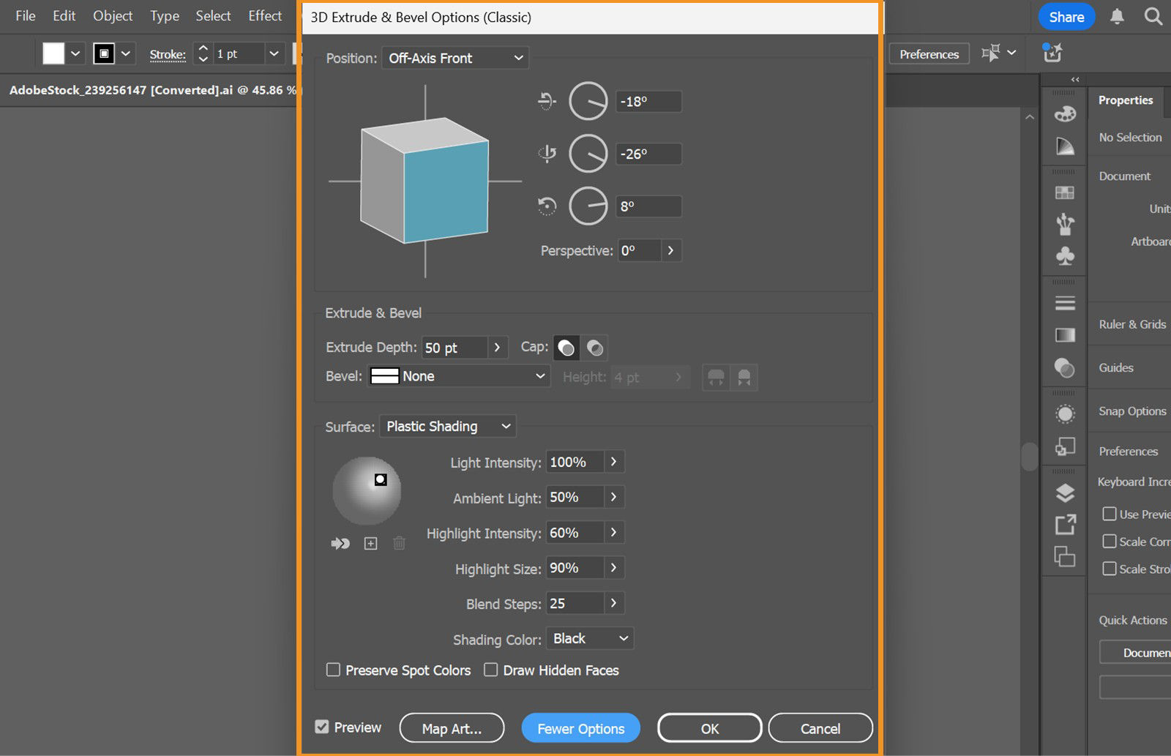Screen dimensions: 1171x756
Task: Click the search magnifier icon
Action: point(1153,17)
